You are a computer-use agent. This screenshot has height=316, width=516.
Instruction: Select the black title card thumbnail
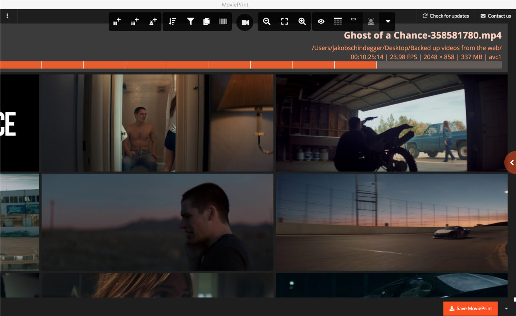tap(20, 123)
